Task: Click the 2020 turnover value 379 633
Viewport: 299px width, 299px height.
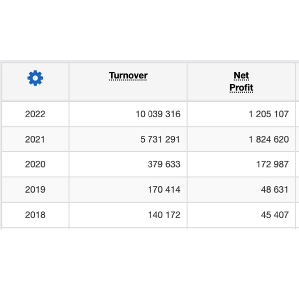Action: (164, 164)
